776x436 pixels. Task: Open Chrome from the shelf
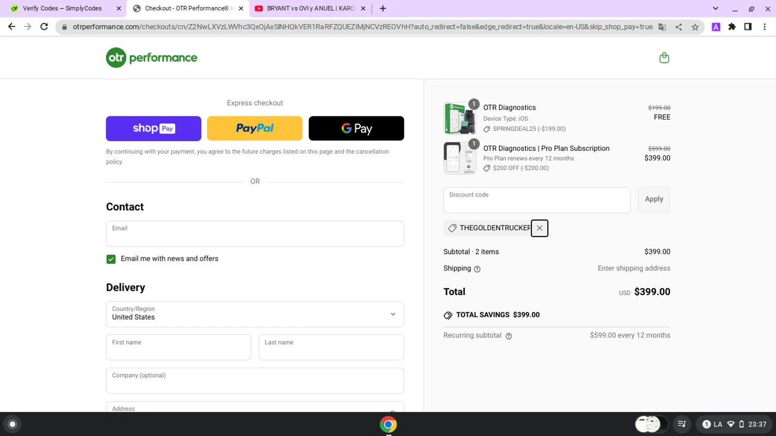point(388,425)
